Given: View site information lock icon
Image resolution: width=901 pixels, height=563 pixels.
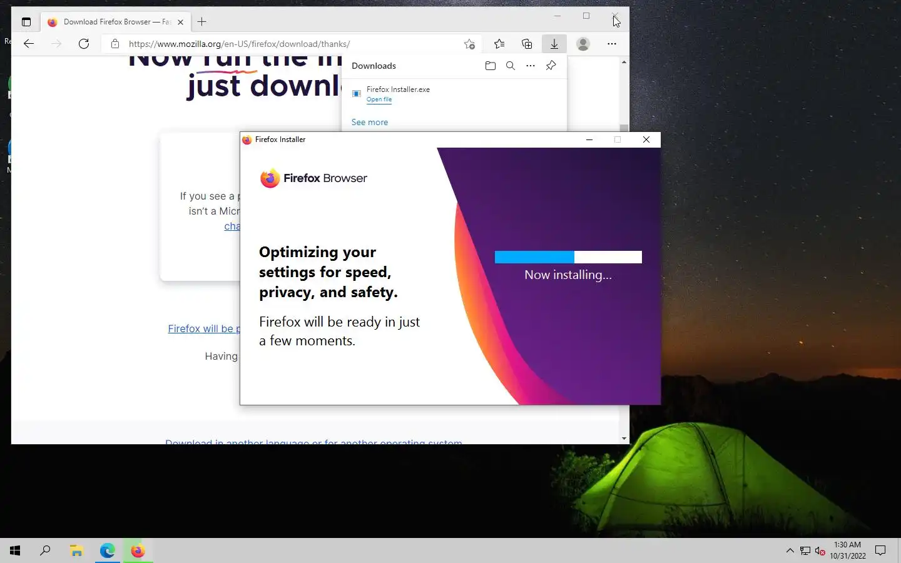Looking at the screenshot, I should [115, 44].
